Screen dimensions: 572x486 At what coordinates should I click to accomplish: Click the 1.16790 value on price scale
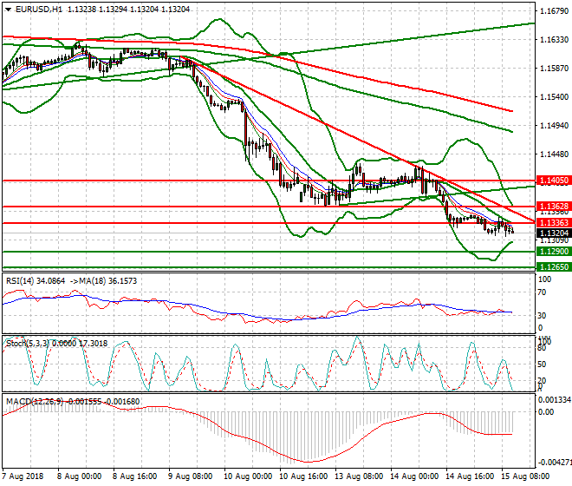(x=553, y=11)
